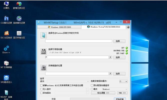Click 选择 for the installation drive
Screen dimensions: 167x100
click(119, 74)
